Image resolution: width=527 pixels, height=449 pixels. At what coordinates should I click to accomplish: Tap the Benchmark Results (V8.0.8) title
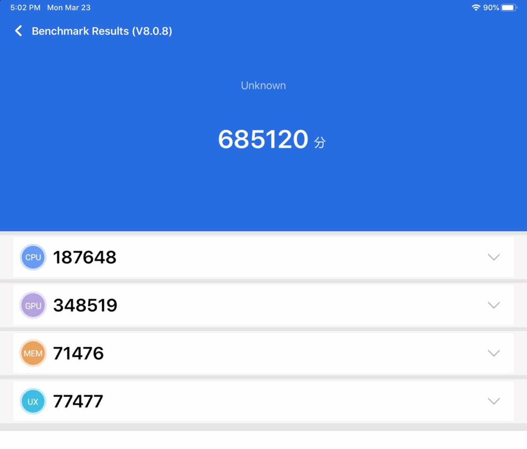[x=102, y=31]
